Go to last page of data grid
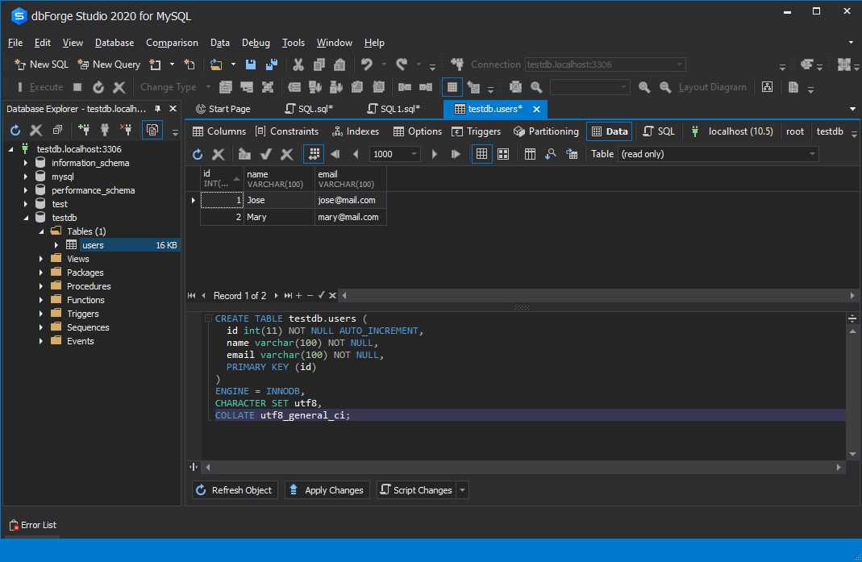 point(456,155)
